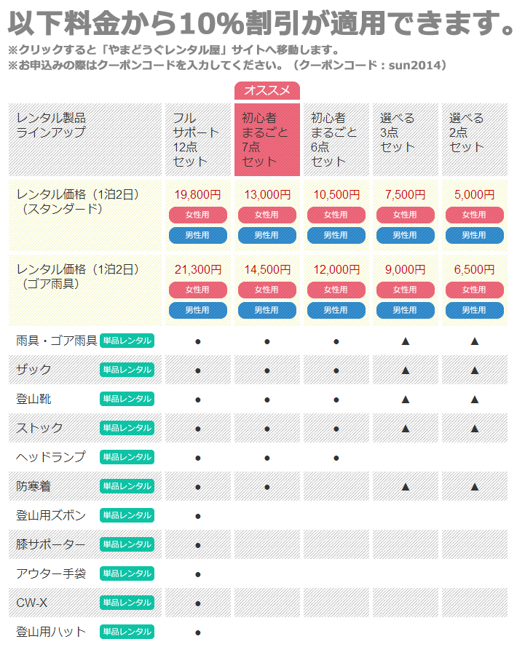Click 男性用 button under 10,500円 price
The height and width of the screenshot is (655, 517).
pyautogui.click(x=336, y=235)
